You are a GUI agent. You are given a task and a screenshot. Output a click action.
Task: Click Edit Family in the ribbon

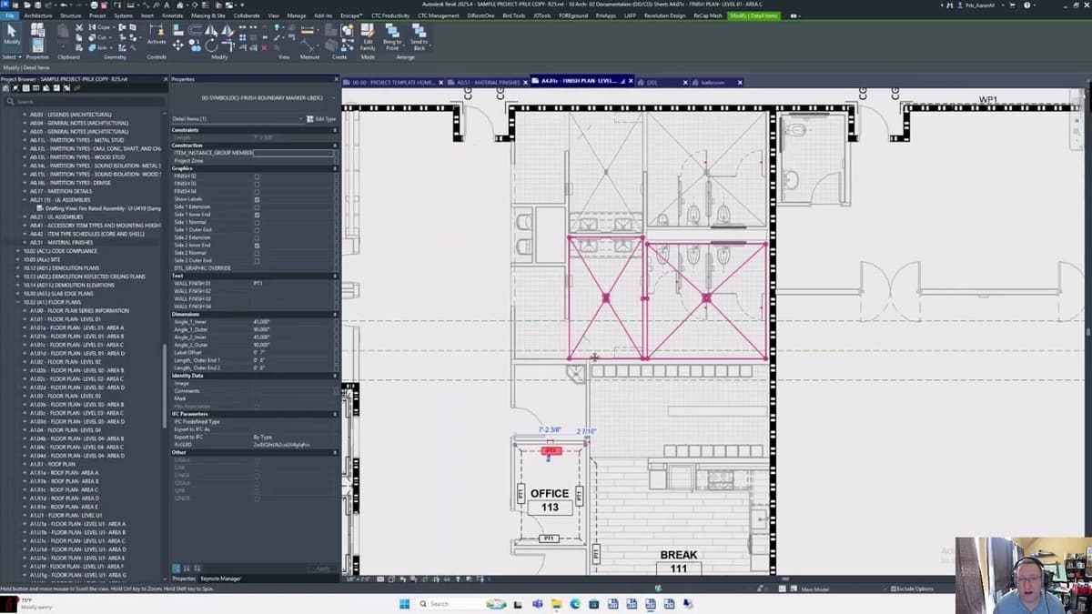(x=368, y=35)
